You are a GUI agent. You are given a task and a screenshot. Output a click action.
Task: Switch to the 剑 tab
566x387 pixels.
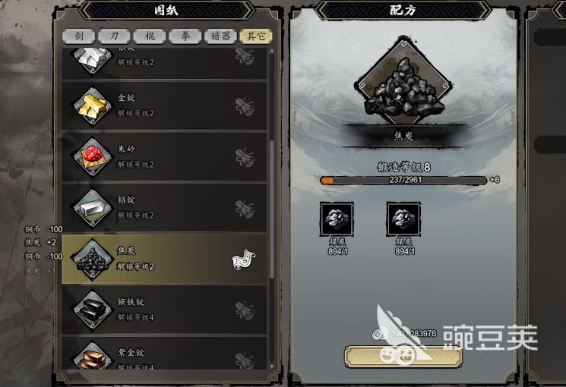click(x=79, y=36)
